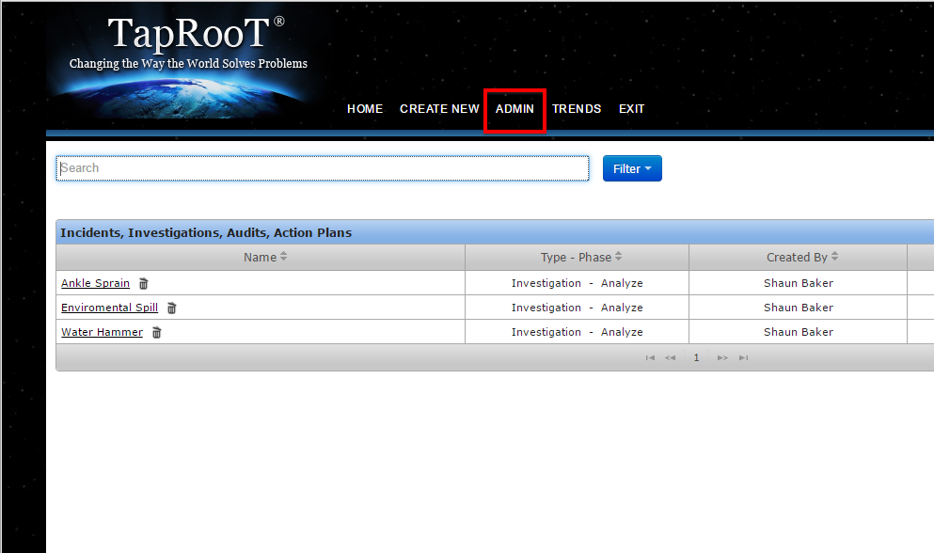Screen dimensions: 934x553
Task: Skip to the last page of results
Action: click(743, 357)
